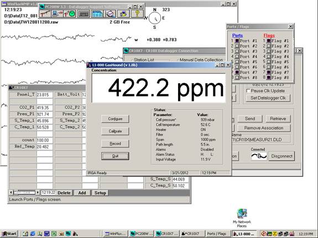Open the Setup tool in the PC208W toolbar

pos(45,14)
